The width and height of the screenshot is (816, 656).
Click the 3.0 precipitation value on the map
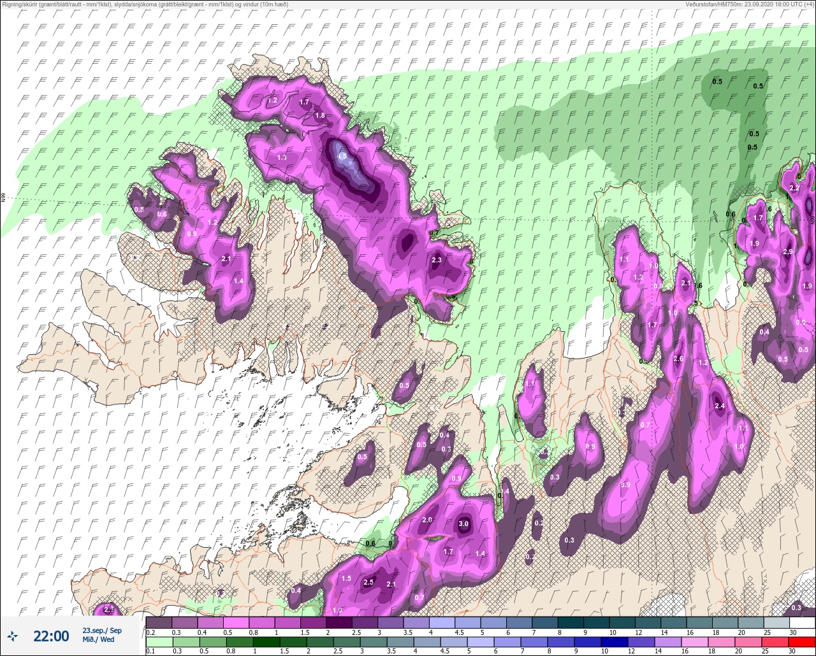click(x=463, y=524)
